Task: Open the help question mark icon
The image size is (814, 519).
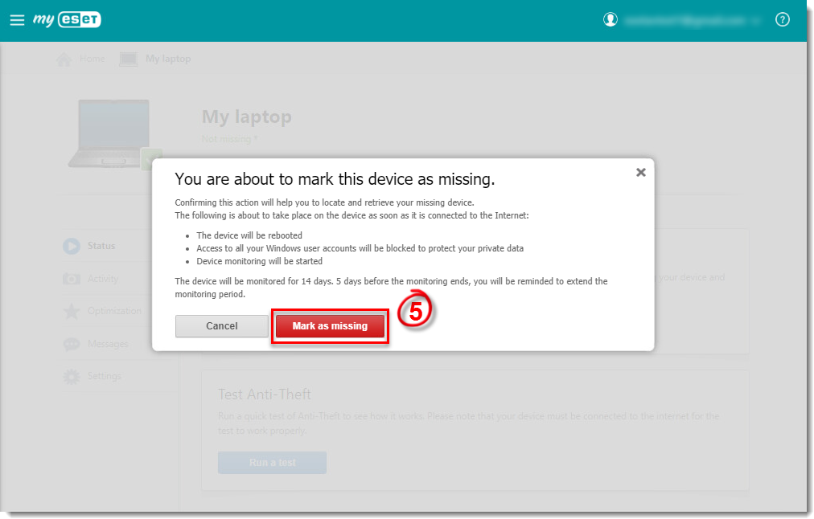Action: (783, 20)
